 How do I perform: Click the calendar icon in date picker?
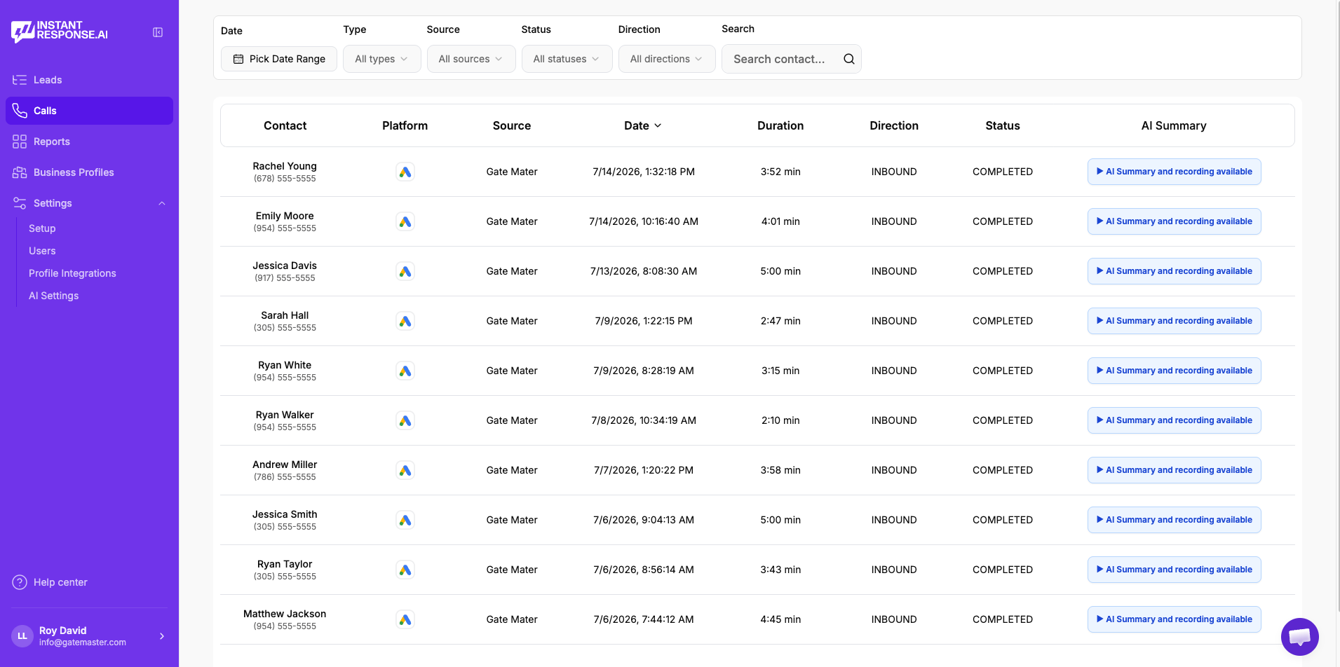pyautogui.click(x=238, y=59)
